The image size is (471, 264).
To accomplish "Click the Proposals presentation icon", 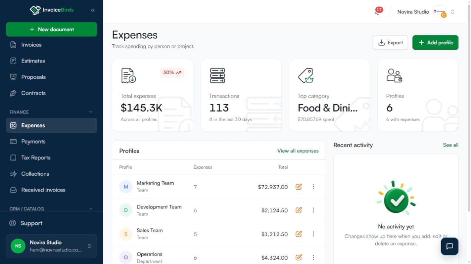I will (13, 77).
